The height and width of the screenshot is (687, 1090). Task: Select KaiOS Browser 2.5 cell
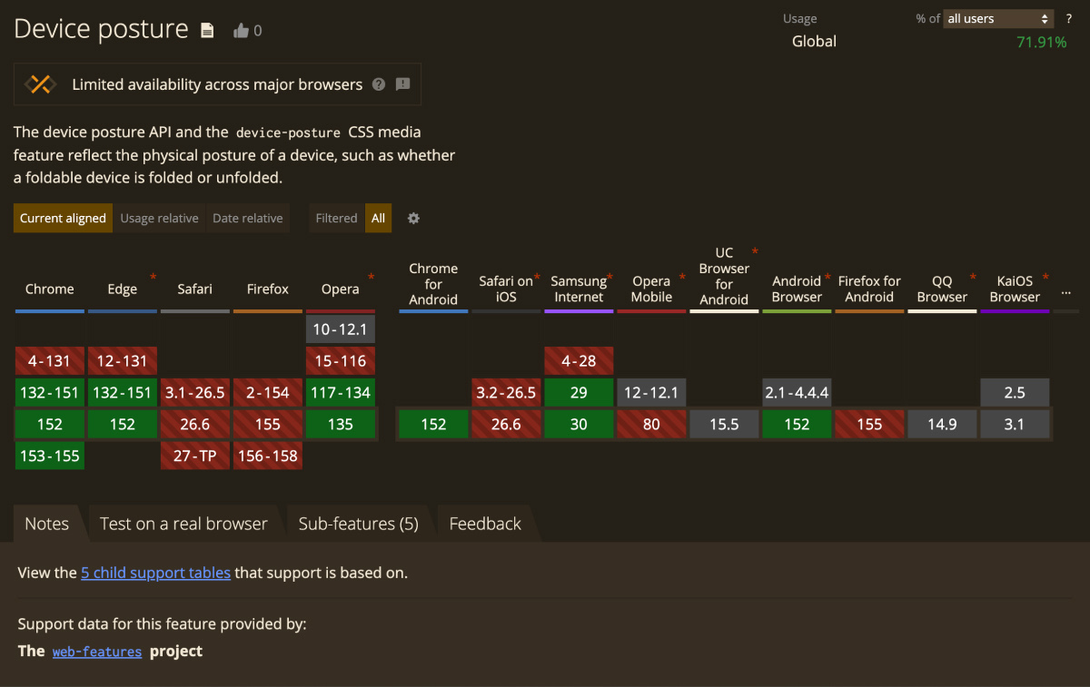click(x=1015, y=393)
